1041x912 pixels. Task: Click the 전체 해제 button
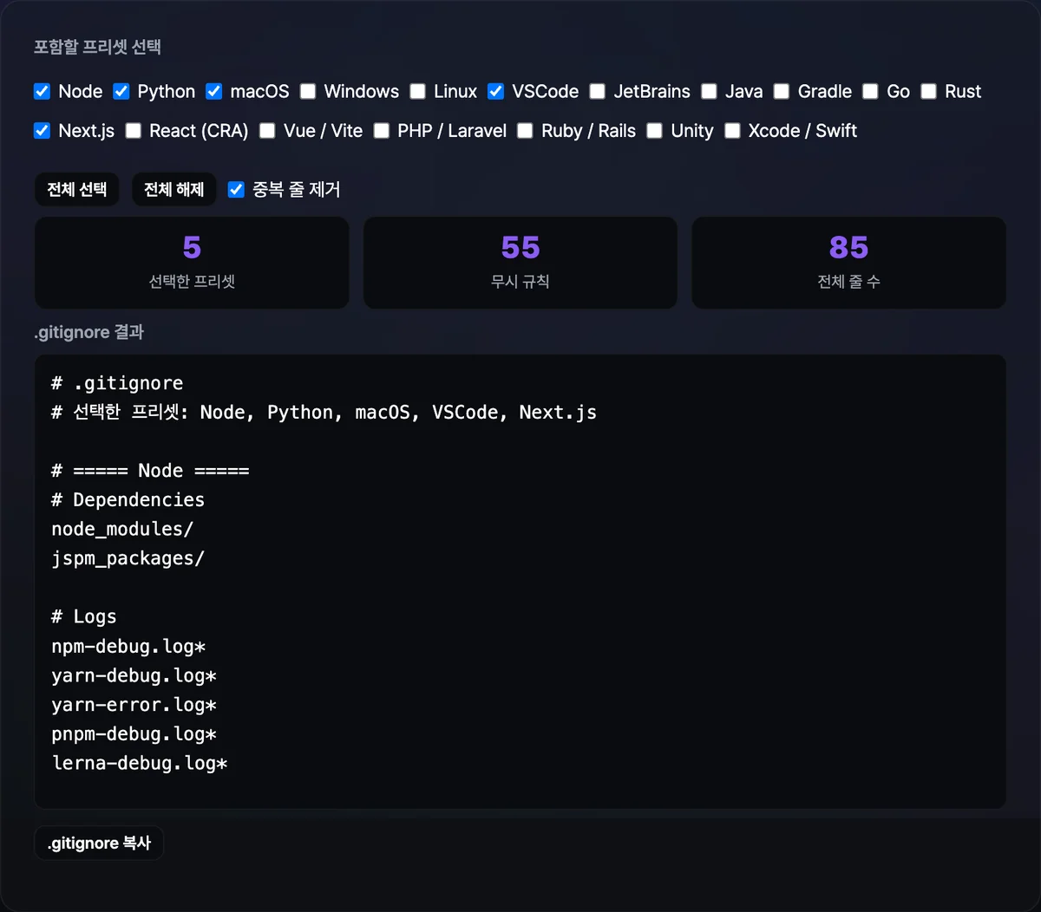(x=173, y=189)
